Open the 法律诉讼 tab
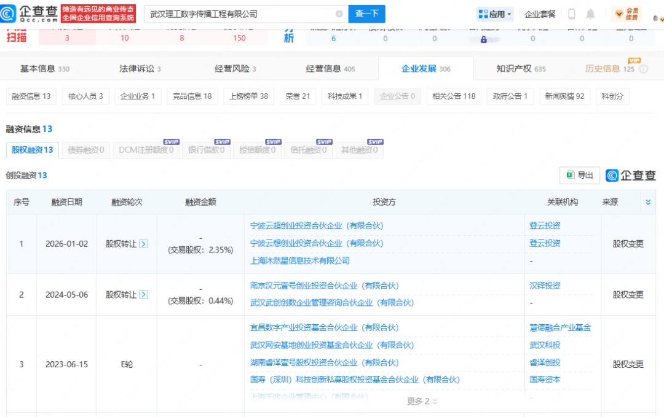The height and width of the screenshot is (417, 664). tap(140, 69)
